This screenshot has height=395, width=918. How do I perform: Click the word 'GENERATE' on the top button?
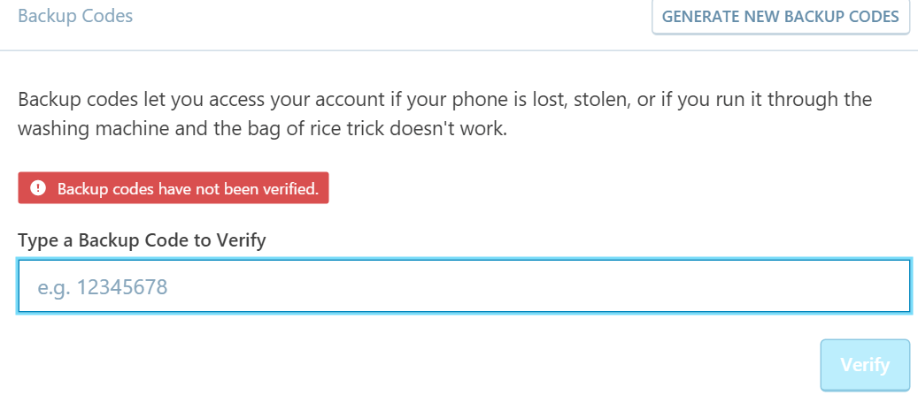pos(700,17)
